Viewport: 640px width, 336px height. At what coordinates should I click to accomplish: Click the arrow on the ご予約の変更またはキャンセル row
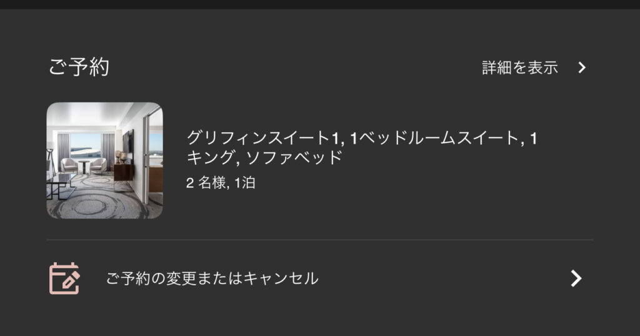pyautogui.click(x=576, y=279)
